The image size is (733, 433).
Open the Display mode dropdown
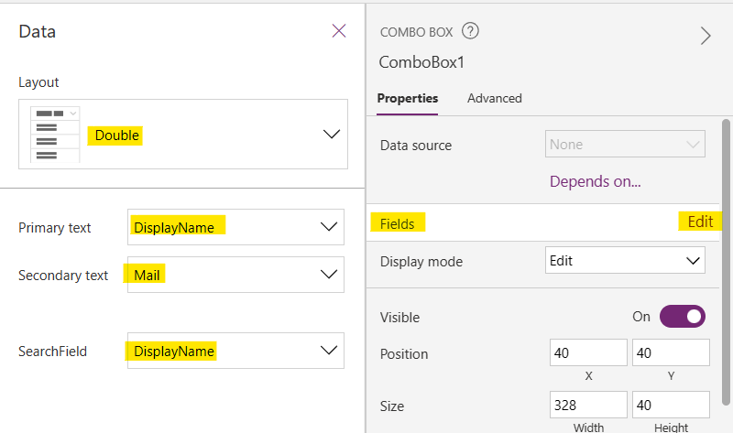tap(625, 261)
